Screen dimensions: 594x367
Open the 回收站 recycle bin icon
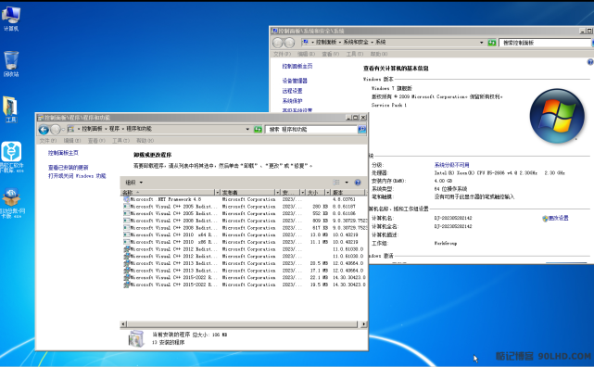11,63
